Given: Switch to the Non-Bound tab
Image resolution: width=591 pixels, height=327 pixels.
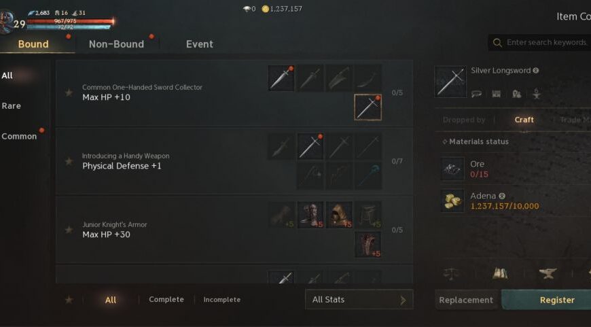Looking at the screenshot, I should pyautogui.click(x=116, y=44).
